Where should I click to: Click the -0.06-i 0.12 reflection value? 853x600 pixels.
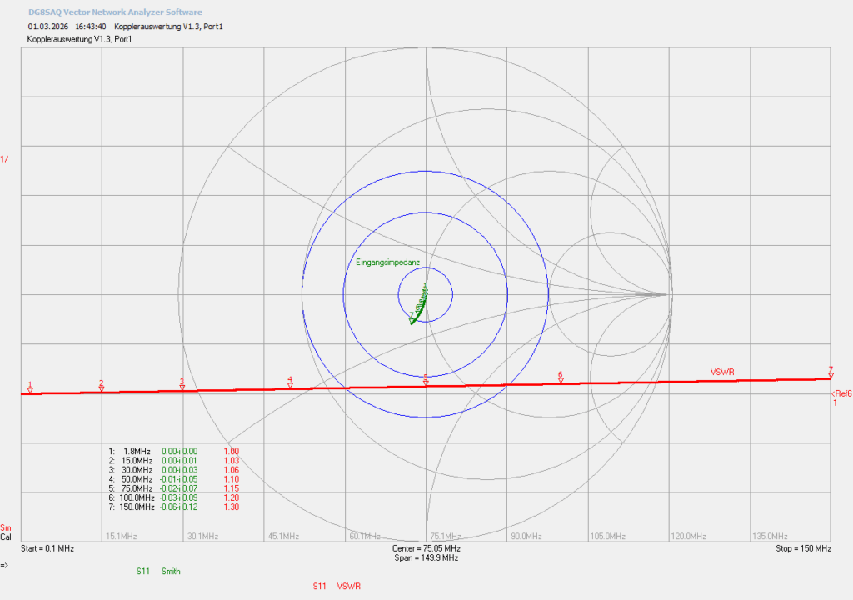click(178, 507)
